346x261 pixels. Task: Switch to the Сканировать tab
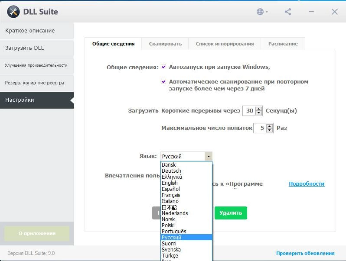165,44
